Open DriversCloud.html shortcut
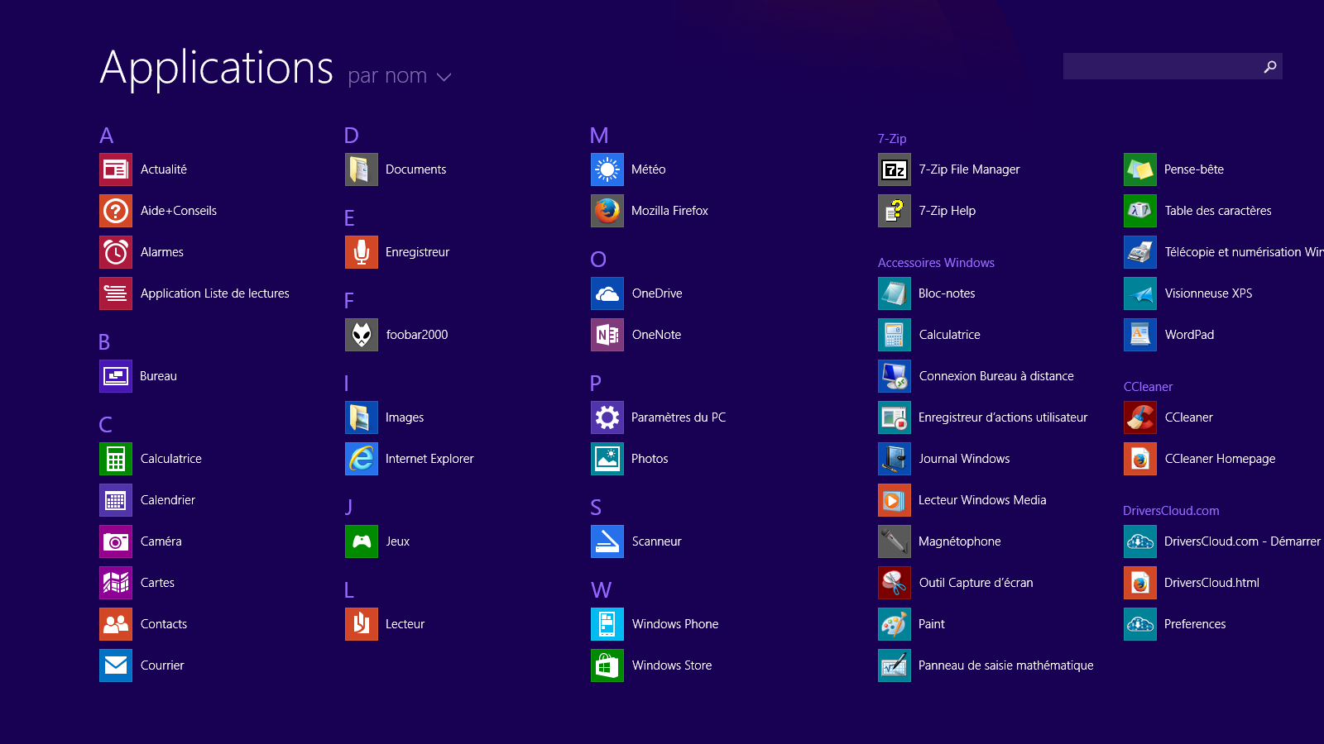The height and width of the screenshot is (744, 1324). click(1140, 583)
